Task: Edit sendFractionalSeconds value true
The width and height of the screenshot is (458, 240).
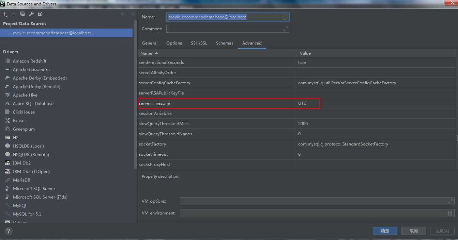Action: 376,63
